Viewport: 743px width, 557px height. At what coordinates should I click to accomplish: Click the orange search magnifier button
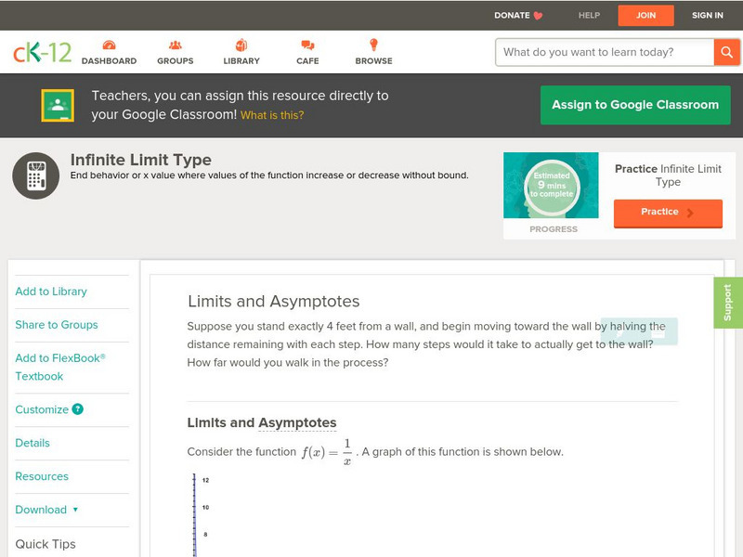[x=725, y=52]
